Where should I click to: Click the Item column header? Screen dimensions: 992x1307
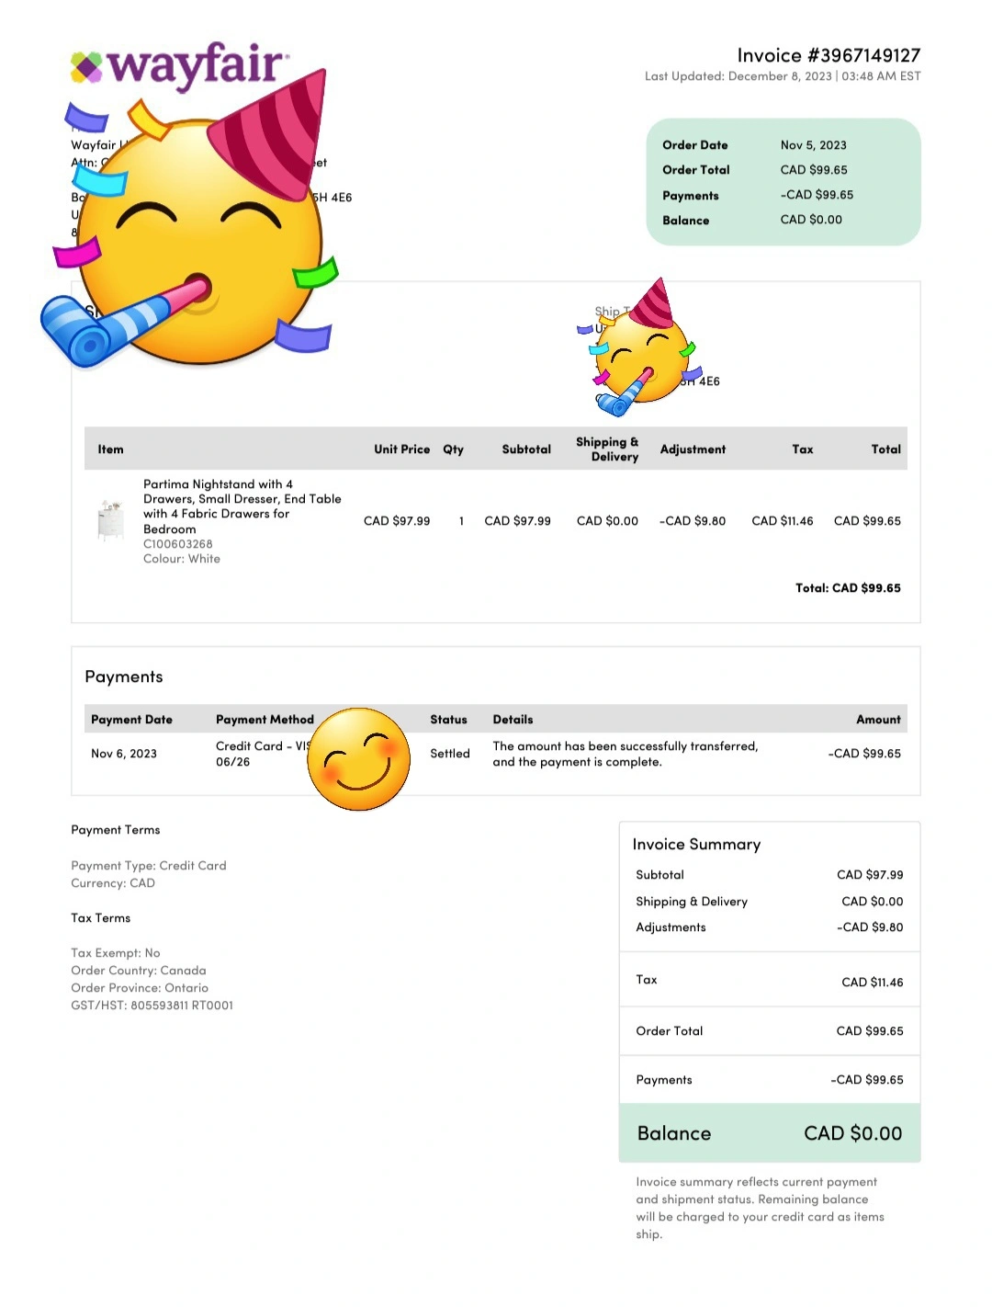click(110, 449)
